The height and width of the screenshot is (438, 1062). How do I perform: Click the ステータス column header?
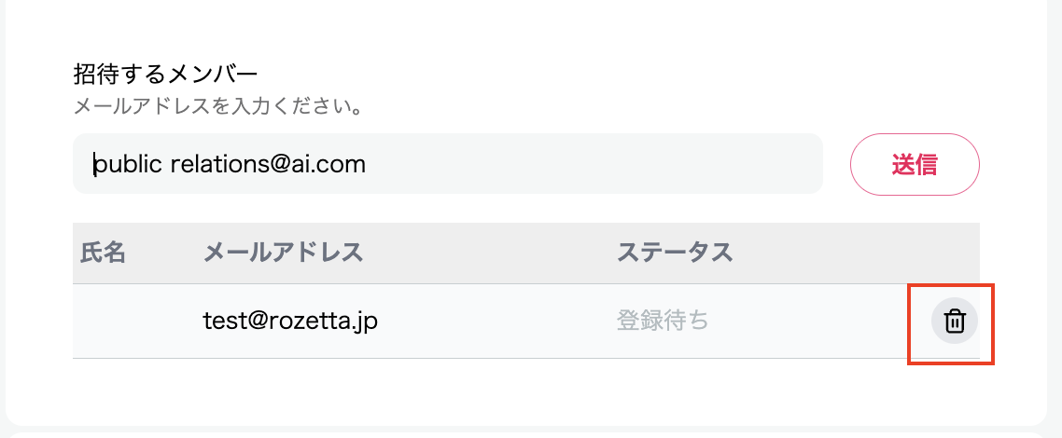point(674,253)
